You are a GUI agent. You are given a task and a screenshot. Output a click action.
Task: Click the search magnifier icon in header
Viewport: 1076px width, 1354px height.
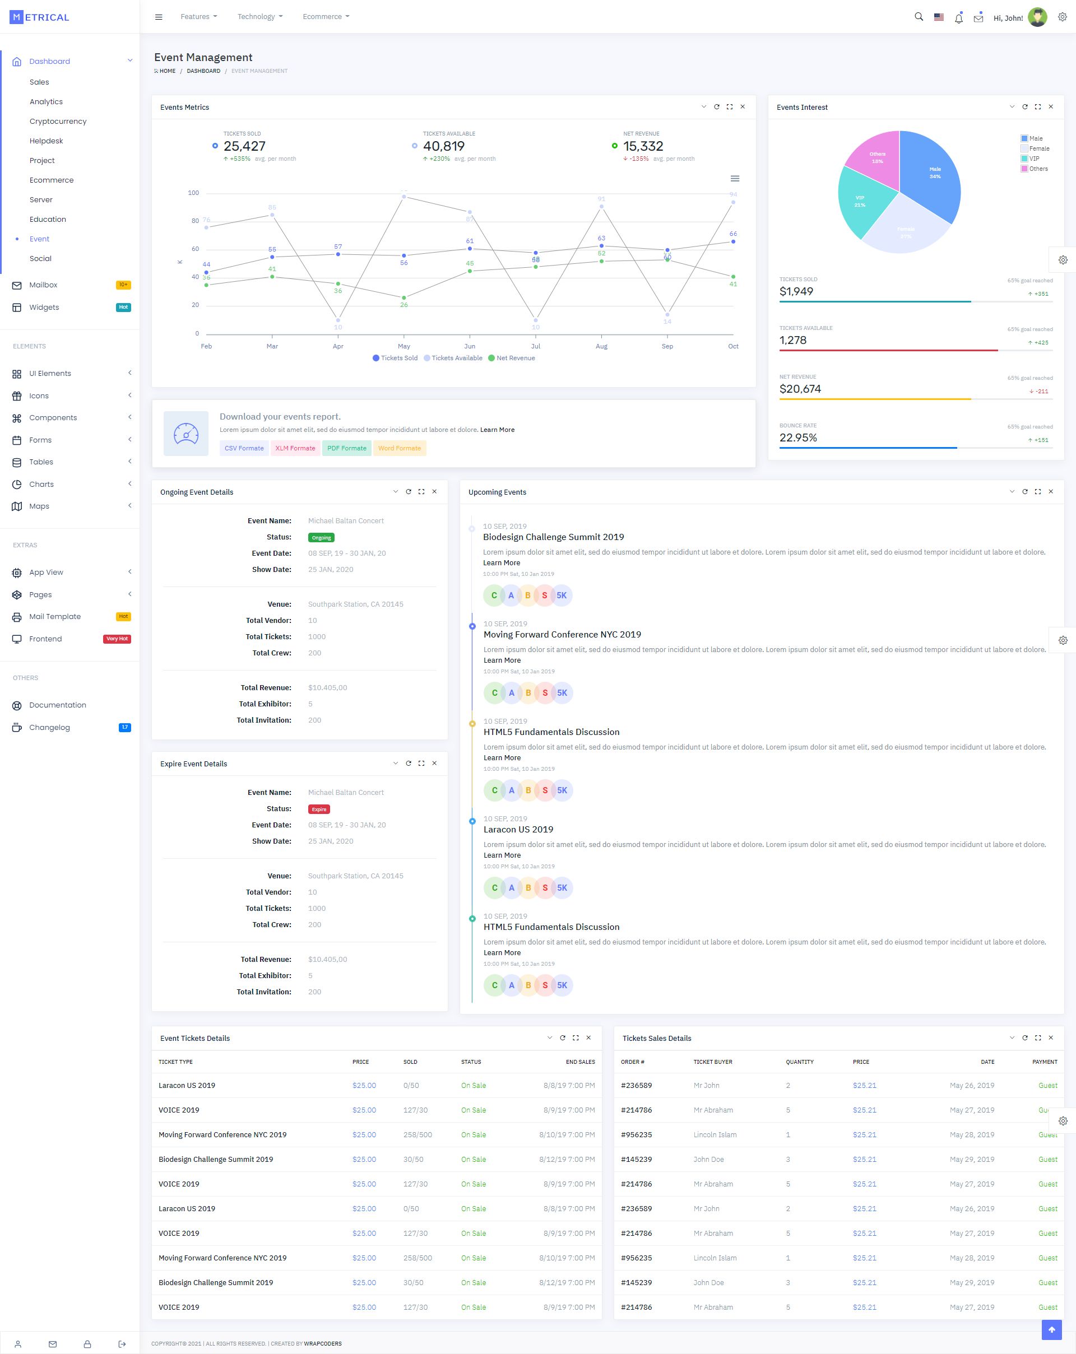pyautogui.click(x=919, y=17)
